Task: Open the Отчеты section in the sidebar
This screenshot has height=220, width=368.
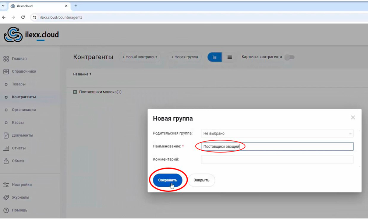Action: (18, 148)
